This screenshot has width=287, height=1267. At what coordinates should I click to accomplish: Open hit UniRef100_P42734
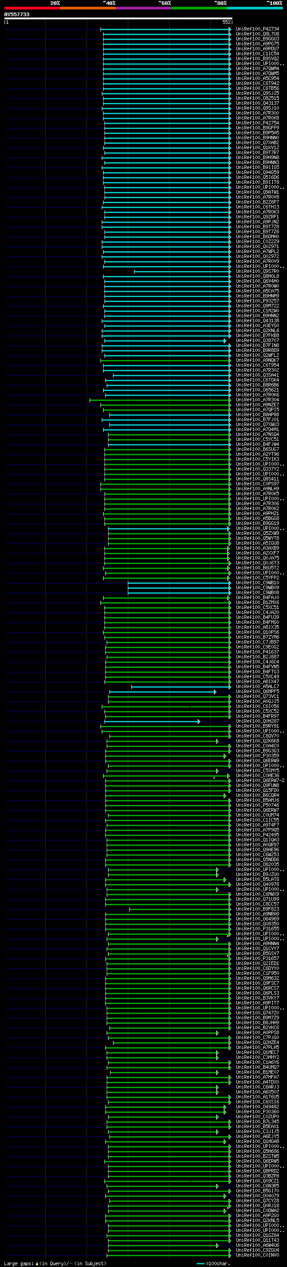pyautogui.click(x=257, y=29)
